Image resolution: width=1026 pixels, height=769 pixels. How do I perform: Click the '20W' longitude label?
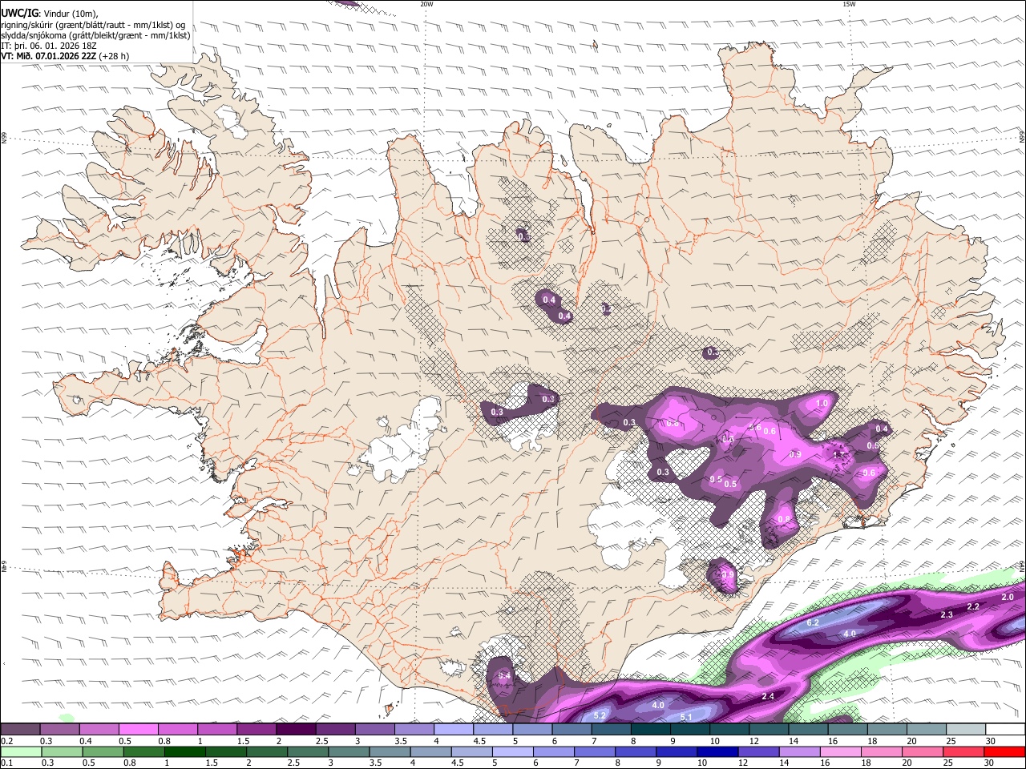tap(426, 4)
